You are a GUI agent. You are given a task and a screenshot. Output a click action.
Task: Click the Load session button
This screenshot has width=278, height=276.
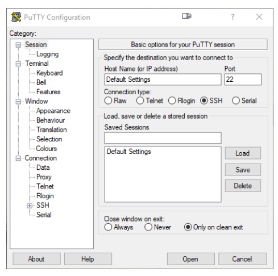tap(243, 153)
